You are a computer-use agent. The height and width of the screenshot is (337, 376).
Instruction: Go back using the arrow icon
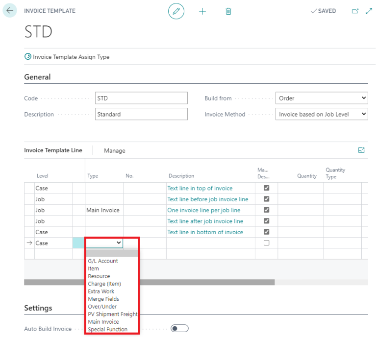pyautogui.click(x=10, y=11)
